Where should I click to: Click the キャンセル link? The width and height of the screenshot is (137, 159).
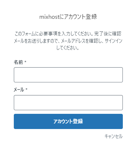pyautogui.click(x=113, y=136)
